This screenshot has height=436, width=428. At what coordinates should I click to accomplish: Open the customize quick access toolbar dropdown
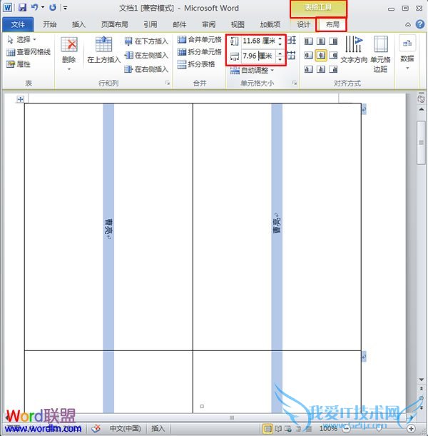[x=65, y=8]
